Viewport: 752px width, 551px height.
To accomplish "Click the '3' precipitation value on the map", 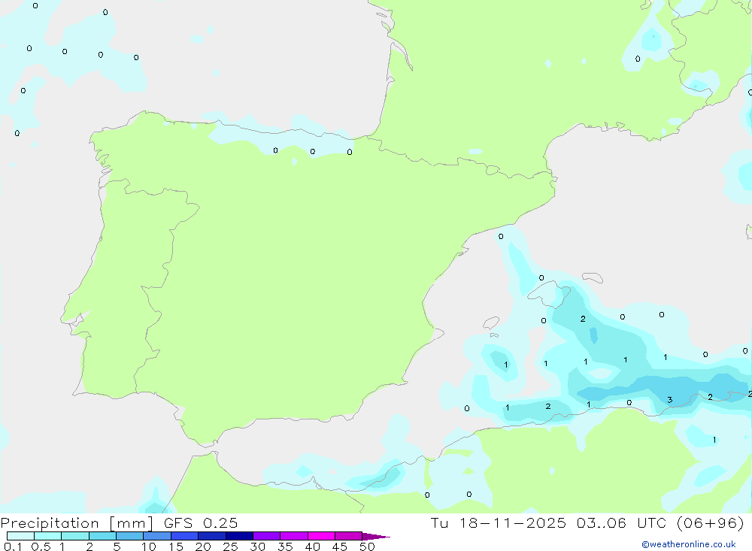I will (x=670, y=400).
